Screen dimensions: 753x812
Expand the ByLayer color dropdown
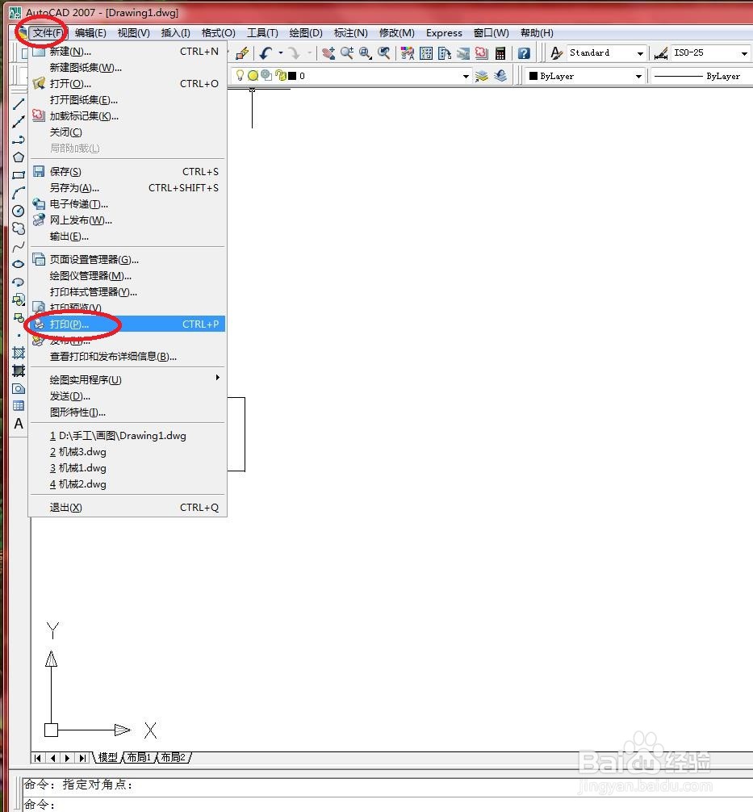coord(638,76)
